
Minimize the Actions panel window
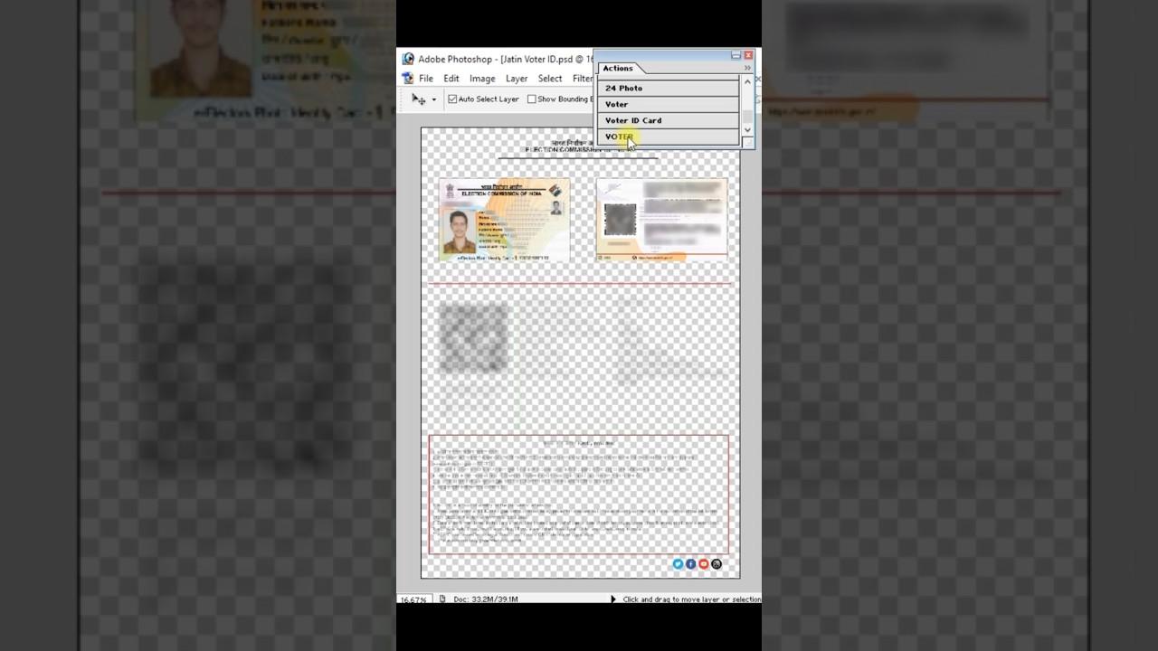point(736,55)
